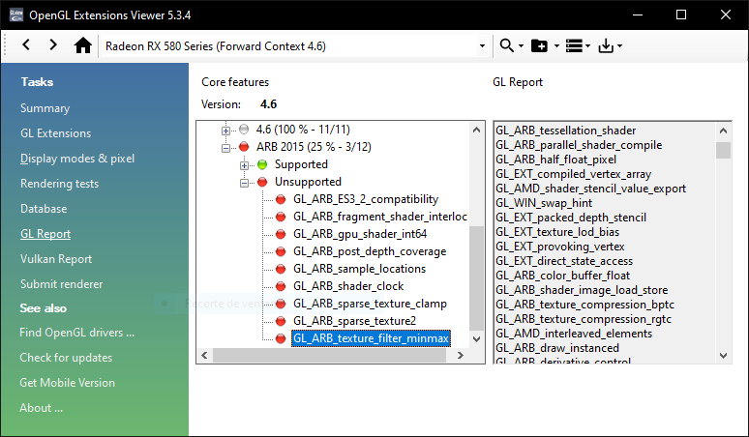The width and height of the screenshot is (749, 437).
Task: Click Get Mobile Version
Action: 68,383
